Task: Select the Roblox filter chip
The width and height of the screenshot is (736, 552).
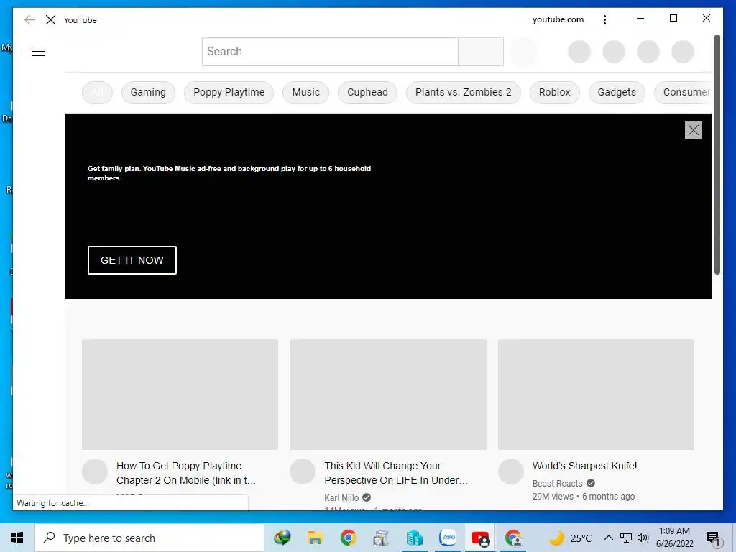Action: click(x=554, y=93)
